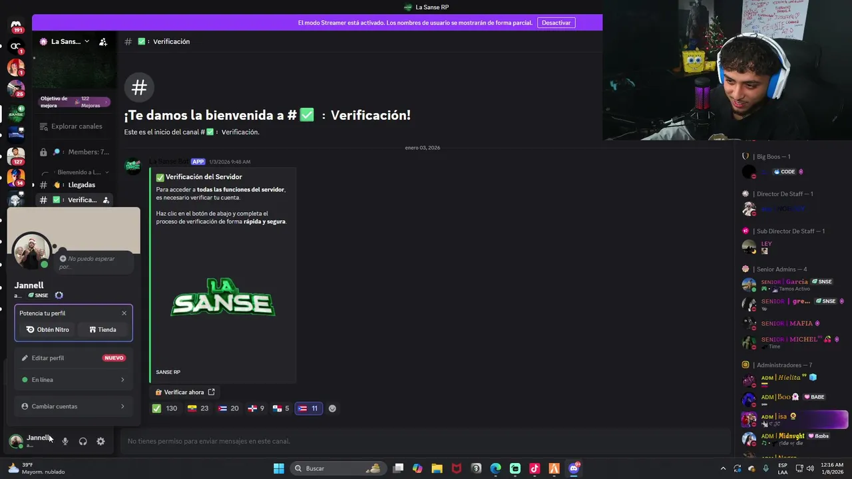Open Explorar canales
The image size is (852, 479).
(x=70, y=126)
